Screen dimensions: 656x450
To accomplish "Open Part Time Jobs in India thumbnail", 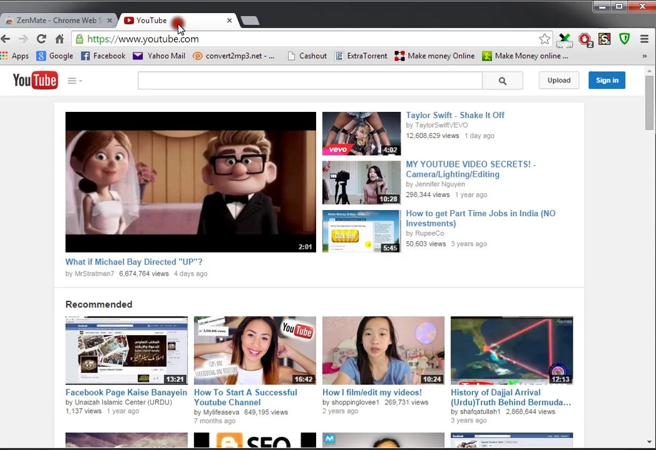I will click(x=361, y=231).
